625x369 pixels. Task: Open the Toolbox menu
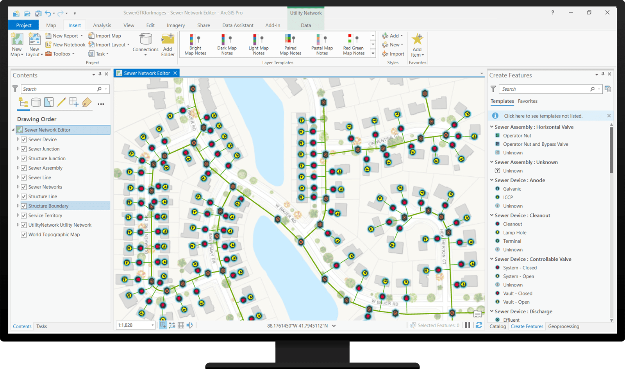(x=60, y=54)
